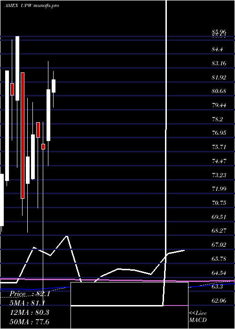Click the 83.16 price axis label

tap(219, 63)
